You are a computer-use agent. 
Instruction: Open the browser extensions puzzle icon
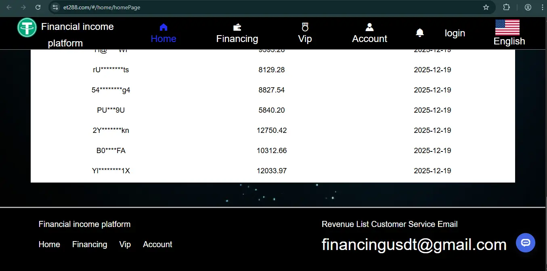[506, 7]
